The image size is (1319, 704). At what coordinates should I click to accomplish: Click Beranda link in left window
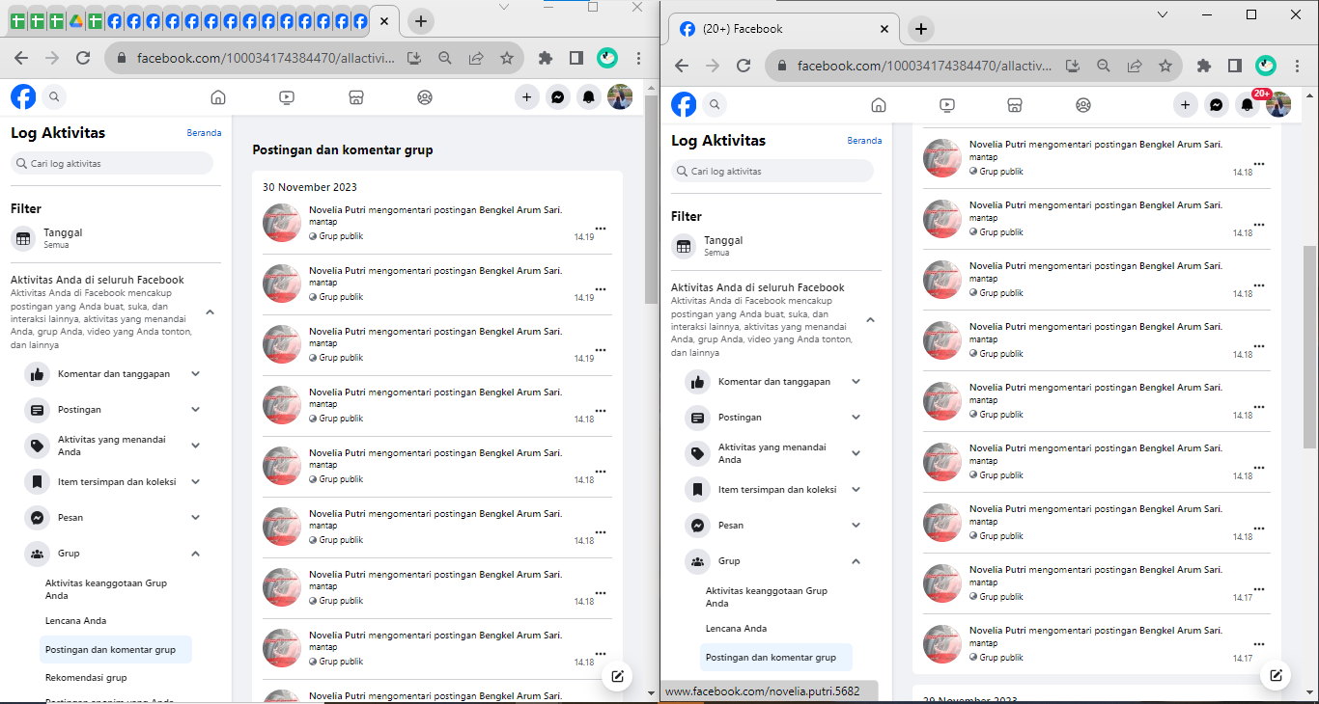[204, 133]
